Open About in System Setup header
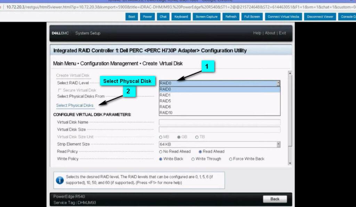Screen dimensions: 356x207 point(270,33)
